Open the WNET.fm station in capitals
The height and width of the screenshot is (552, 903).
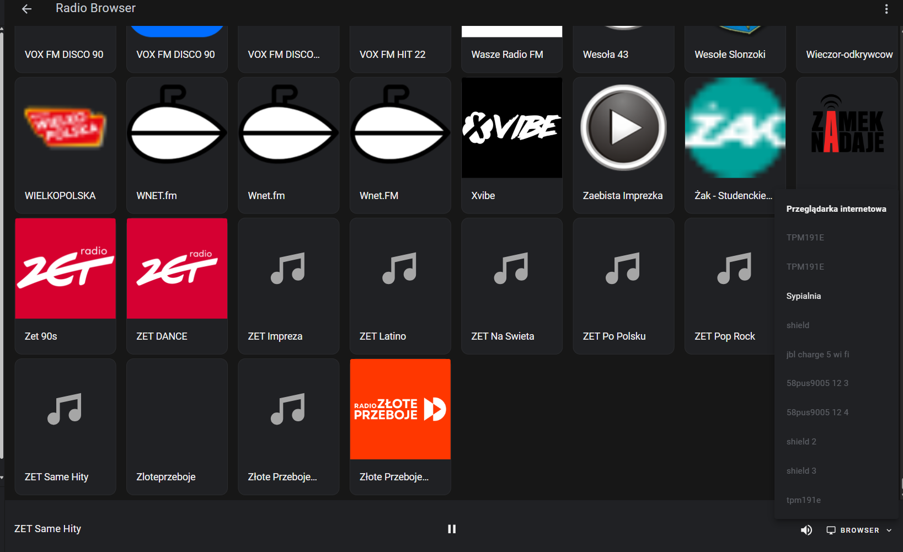177,145
